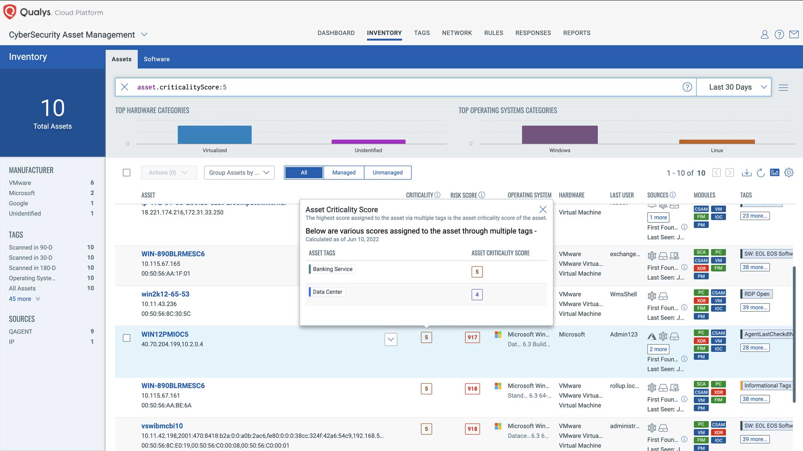Screen dimensions: 803x451
Task: Open the Tags navigation tab
Action: click(x=422, y=33)
